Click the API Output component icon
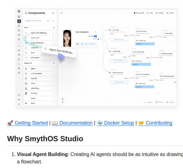183x168 pixels. coord(26,58)
